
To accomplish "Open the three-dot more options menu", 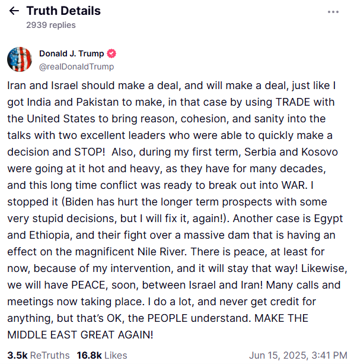I will tap(333, 12).
